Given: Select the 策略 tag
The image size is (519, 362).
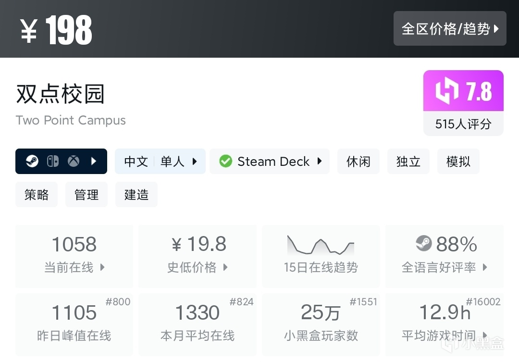Looking at the screenshot, I should (37, 195).
